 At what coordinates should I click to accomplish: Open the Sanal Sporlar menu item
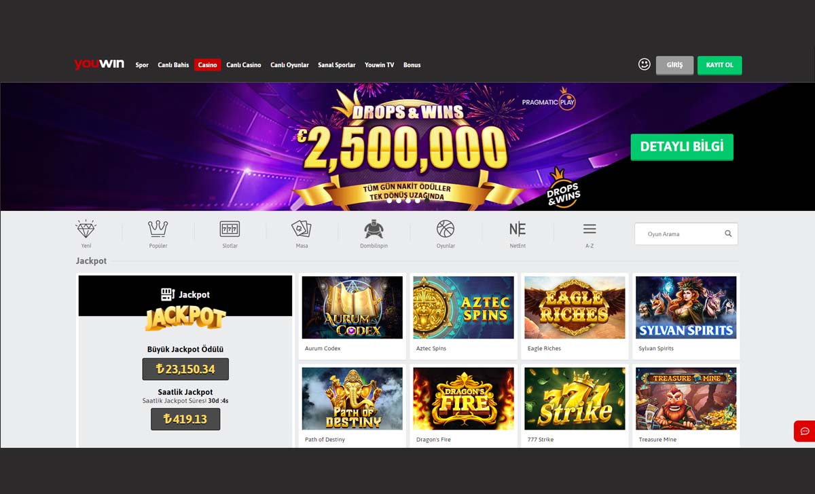337,65
